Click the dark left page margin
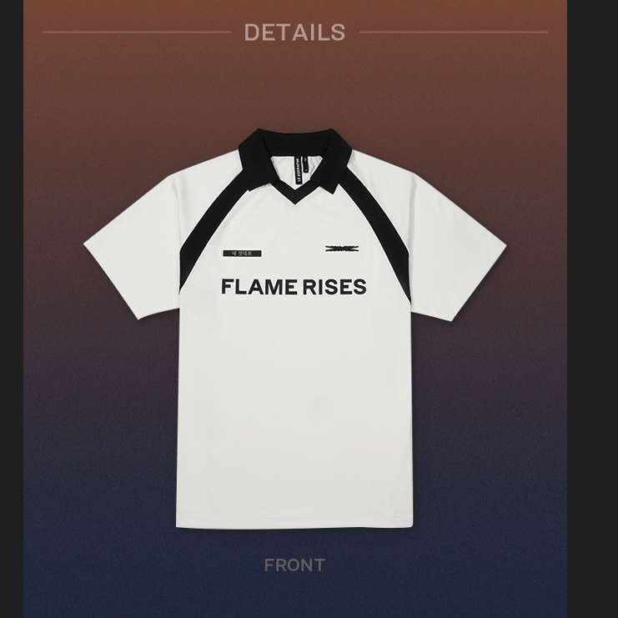Viewport: 618px width, 618px height. [12, 309]
